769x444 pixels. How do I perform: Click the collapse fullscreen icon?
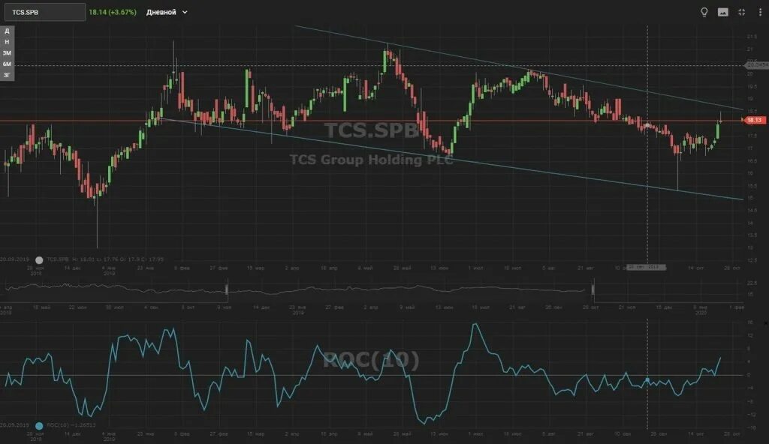pyautogui.click(x=741, y=12)
